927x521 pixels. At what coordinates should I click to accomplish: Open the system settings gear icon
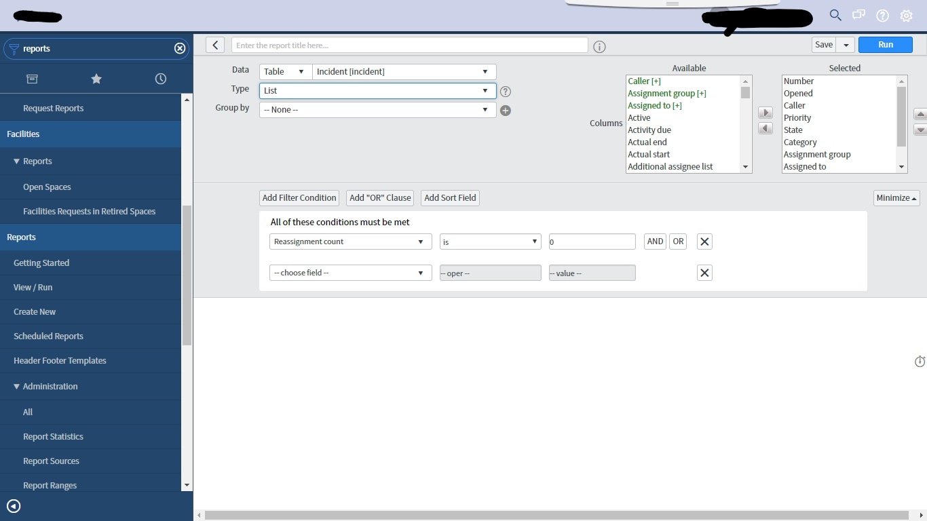coord(906,15)
